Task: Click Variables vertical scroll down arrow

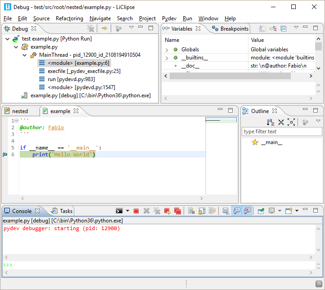Action: (319, 68)
